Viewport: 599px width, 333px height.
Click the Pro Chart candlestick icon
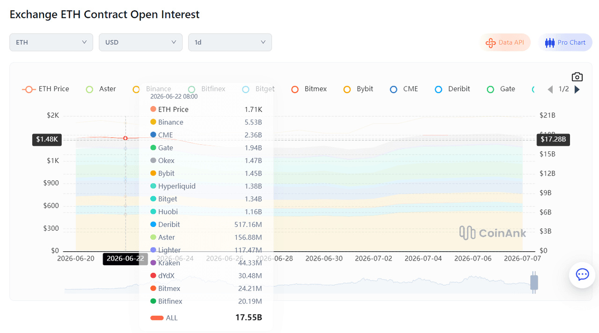[x=549, y=43]
